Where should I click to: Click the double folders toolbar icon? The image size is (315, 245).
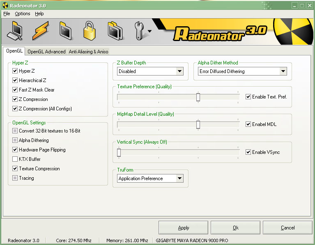click(115, 31)
